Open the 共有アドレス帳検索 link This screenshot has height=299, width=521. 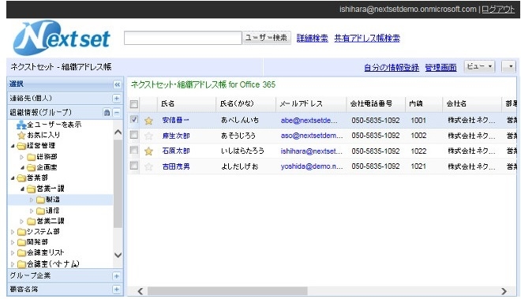(x=367, y=38)
